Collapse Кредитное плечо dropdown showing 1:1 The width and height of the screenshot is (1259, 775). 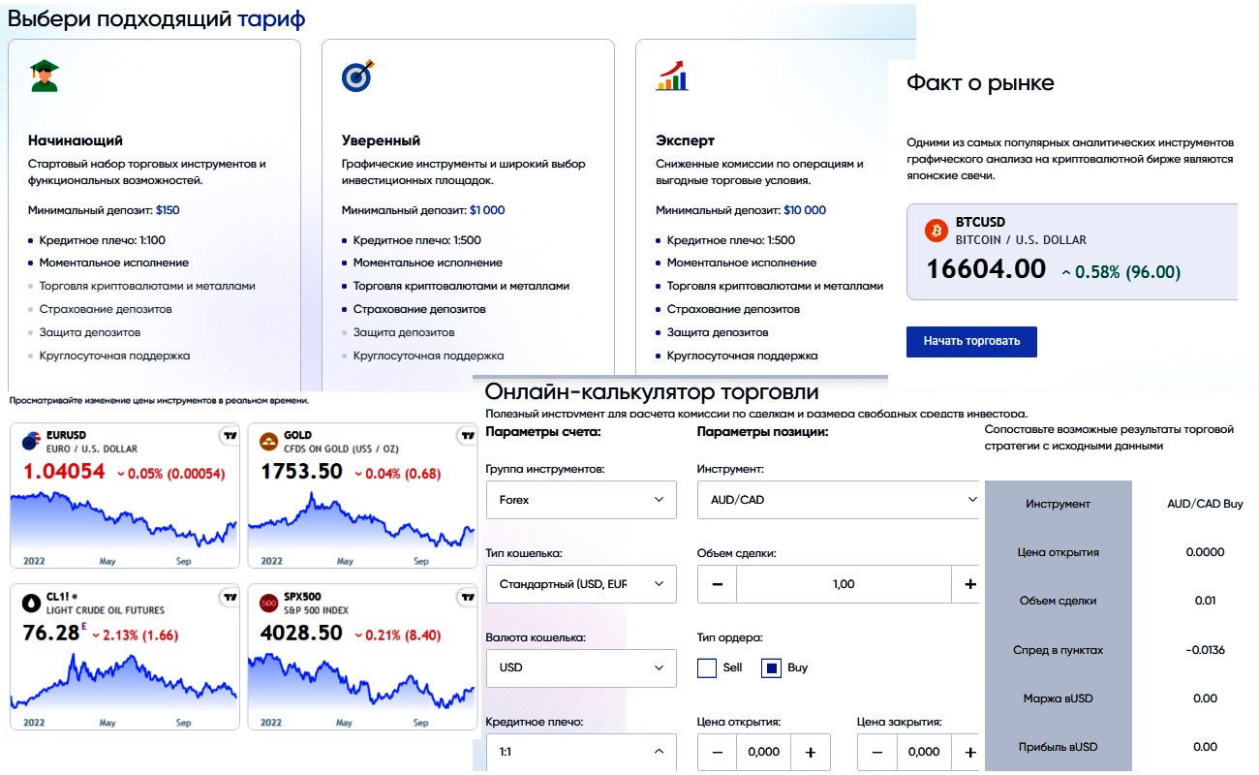pyautogui.click(x=581, y=752)
